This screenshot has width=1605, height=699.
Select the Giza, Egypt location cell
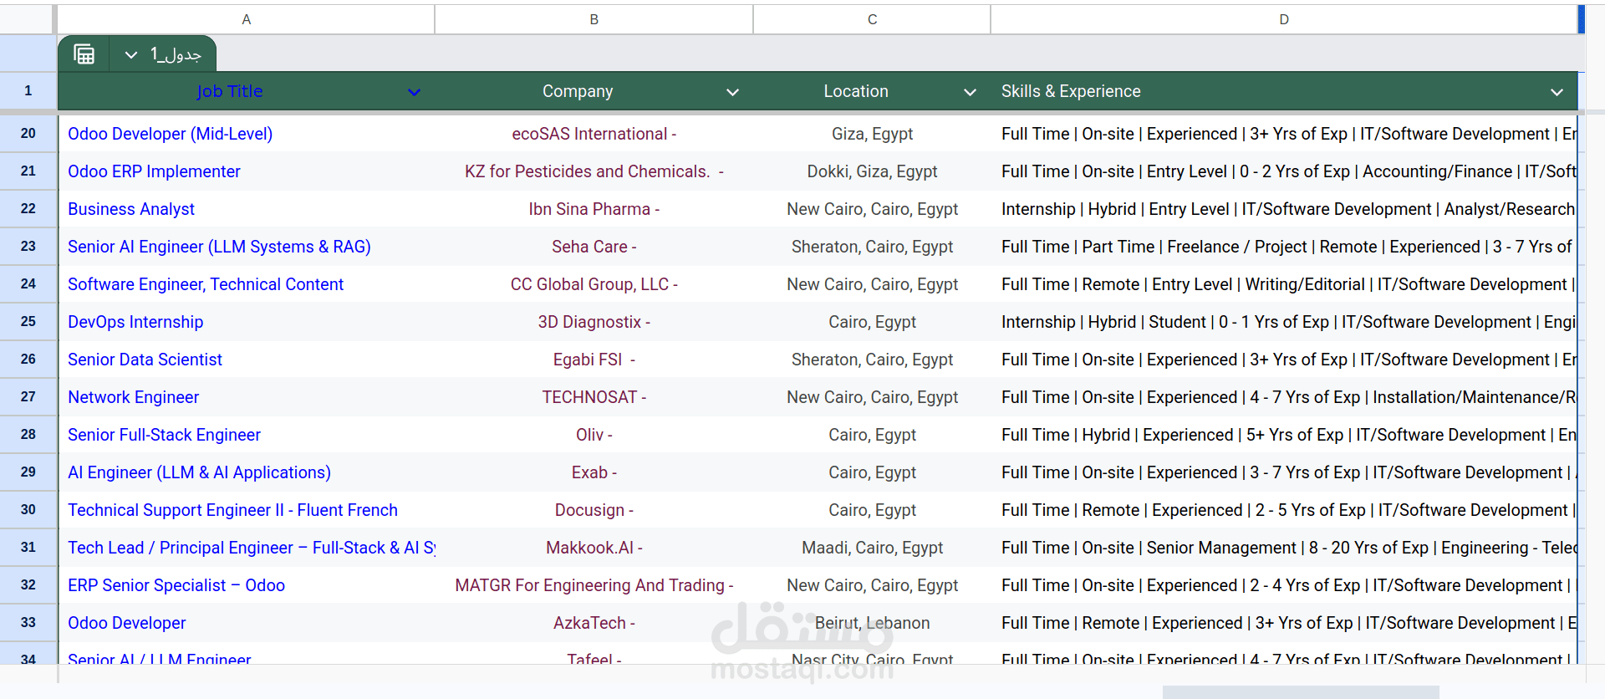(872, 134)
